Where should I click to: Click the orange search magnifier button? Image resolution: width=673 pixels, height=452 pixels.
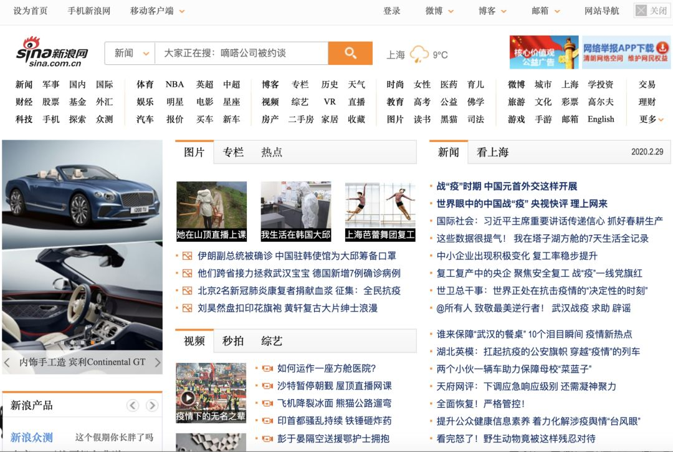tap(350, 53)
